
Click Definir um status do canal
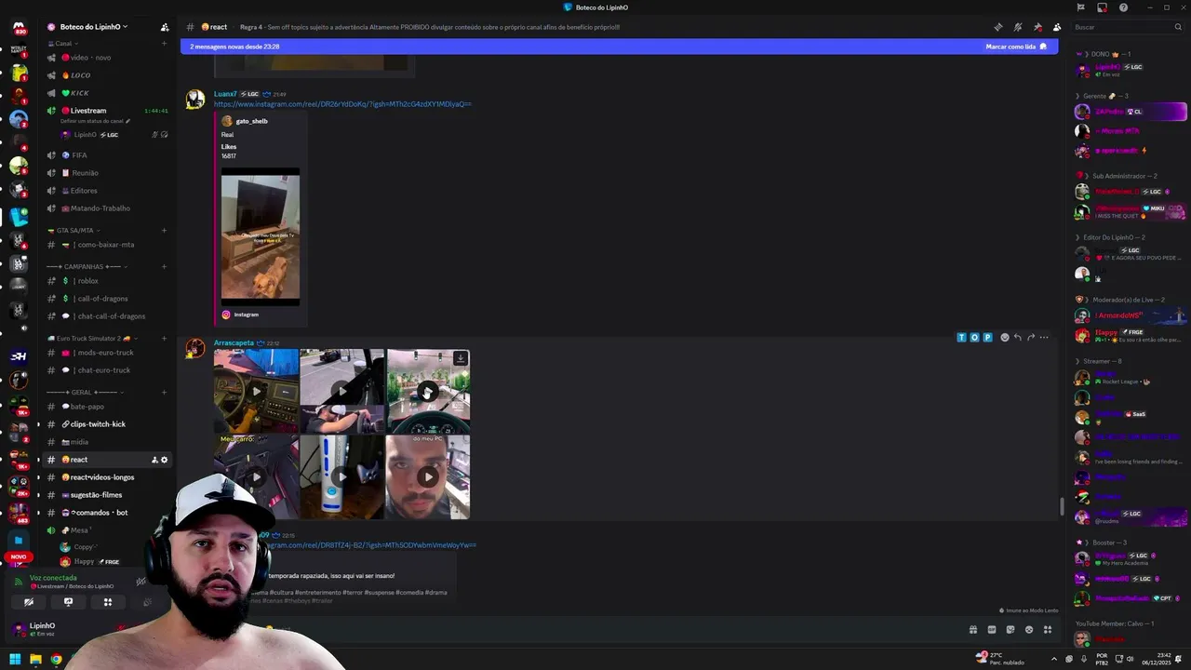click(96, 121)
